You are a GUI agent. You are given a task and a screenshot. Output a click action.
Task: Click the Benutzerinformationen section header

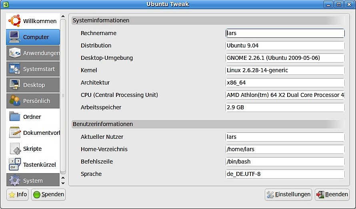coord(208,124)
